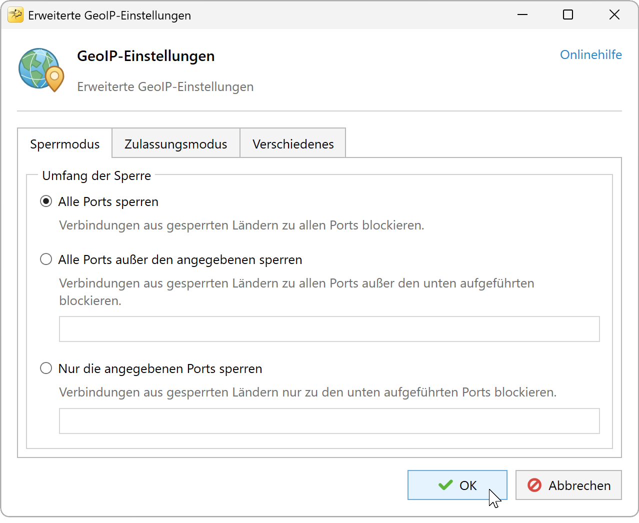Click description text about only listed ports blocked

coord(307,392)
